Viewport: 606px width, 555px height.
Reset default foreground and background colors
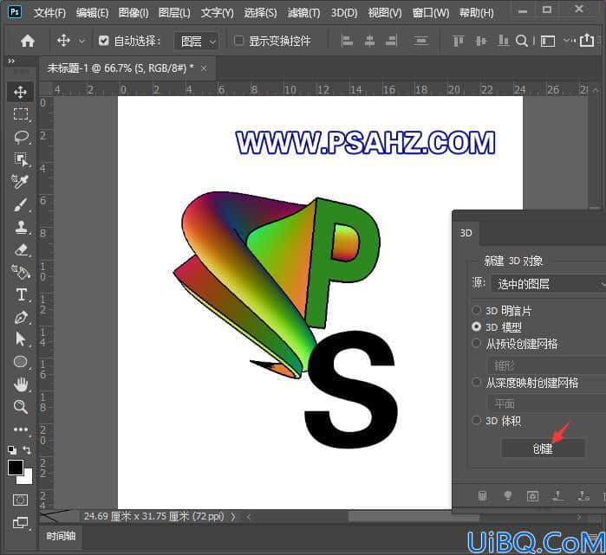tap(12, 450)
